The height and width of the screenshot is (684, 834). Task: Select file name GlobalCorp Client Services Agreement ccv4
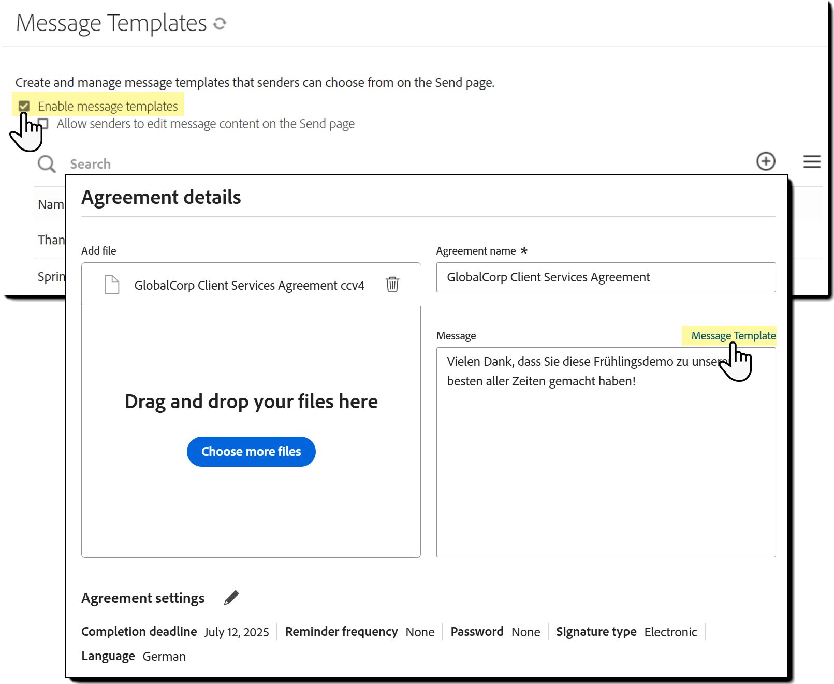pyautogui.click(x=249, y=285)
